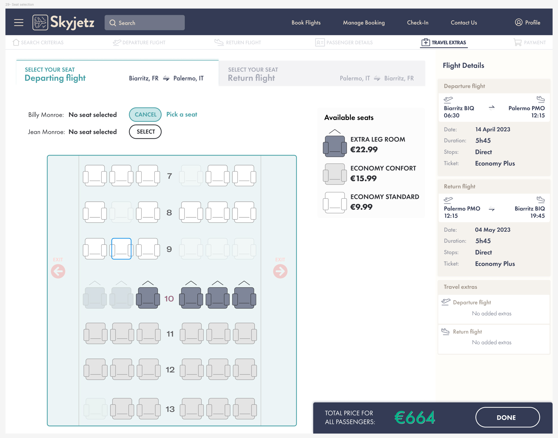This screenshot has width=558, height=438.
Task: Click the right exit arrow
Action: 280,271
